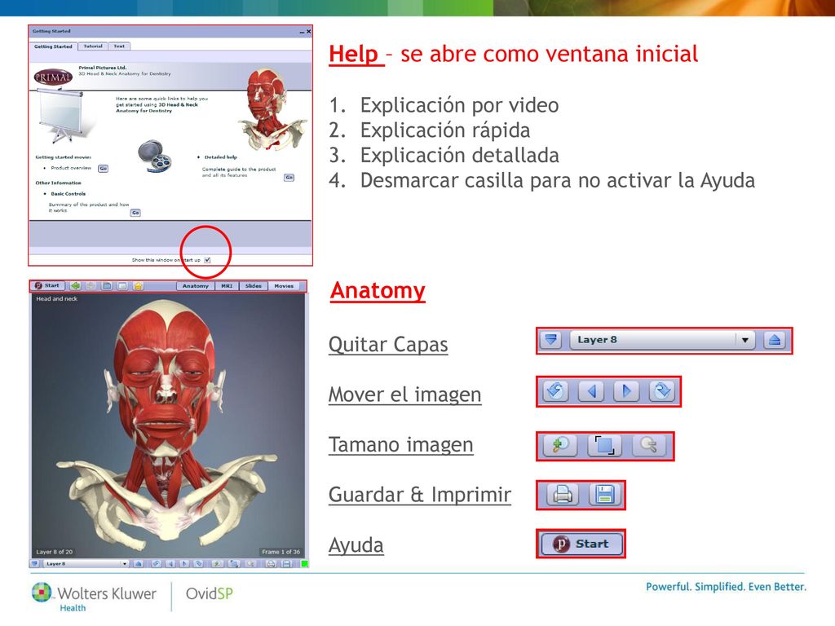The height and width of the screenshot is (626, 835).
Task: Click the enlarged rotate clockwise button
Action: pos(662,391)
